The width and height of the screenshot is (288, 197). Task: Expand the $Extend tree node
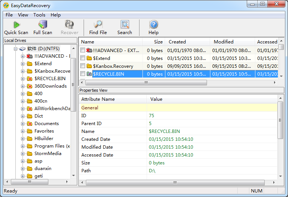coord(22,64)
